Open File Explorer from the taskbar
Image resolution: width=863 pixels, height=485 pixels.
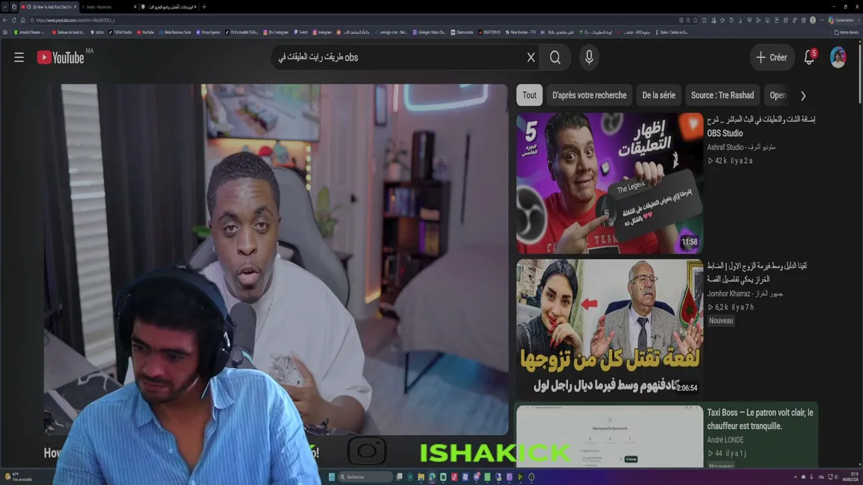[x=421, y=477]
